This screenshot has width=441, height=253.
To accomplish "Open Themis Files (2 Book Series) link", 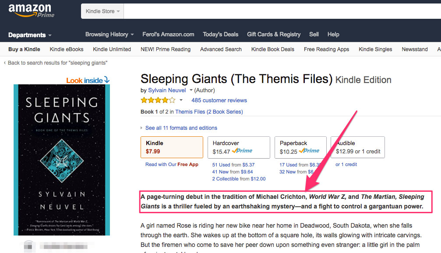I will [x=209, y=111].
